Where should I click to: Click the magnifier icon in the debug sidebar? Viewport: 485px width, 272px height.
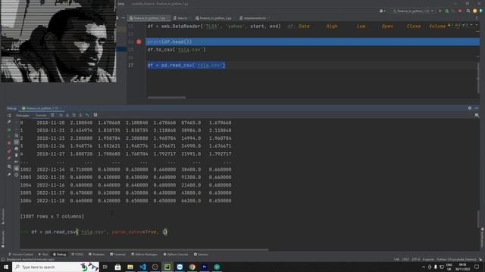tap(9, 166)
